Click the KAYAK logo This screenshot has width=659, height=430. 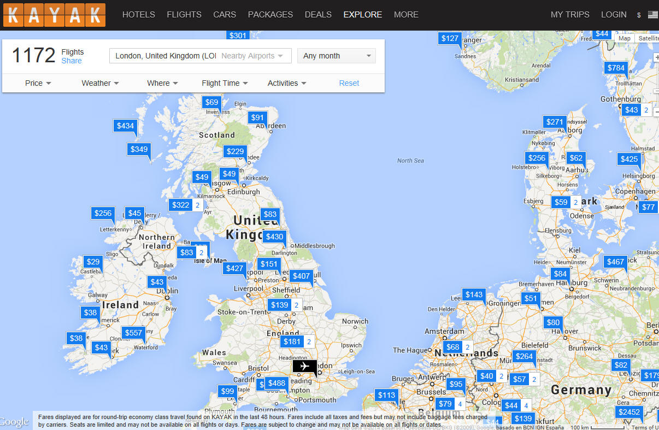point(54,15)
